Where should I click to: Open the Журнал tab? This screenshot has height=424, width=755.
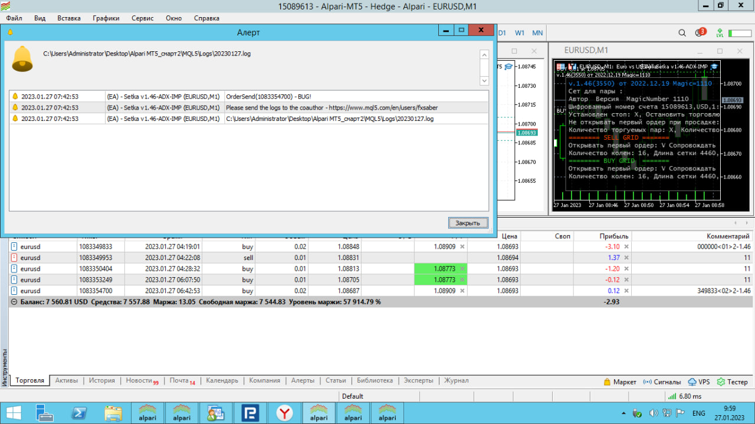click(x=457, y=380)
